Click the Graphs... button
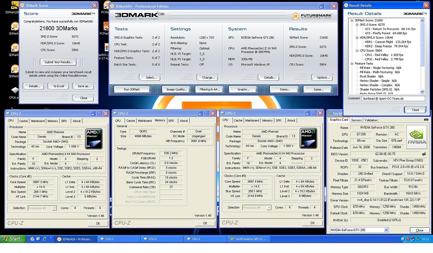Image resolution: width=433 pixels, height=253 pixels. (243, 89)
